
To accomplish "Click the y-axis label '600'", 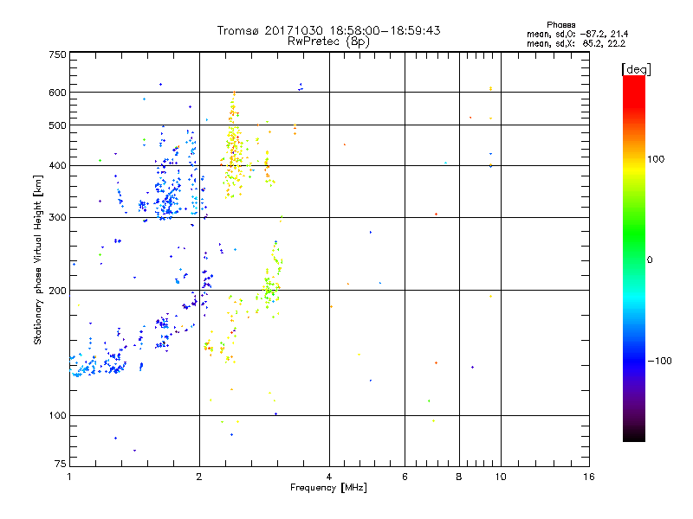I will [57, 93].
